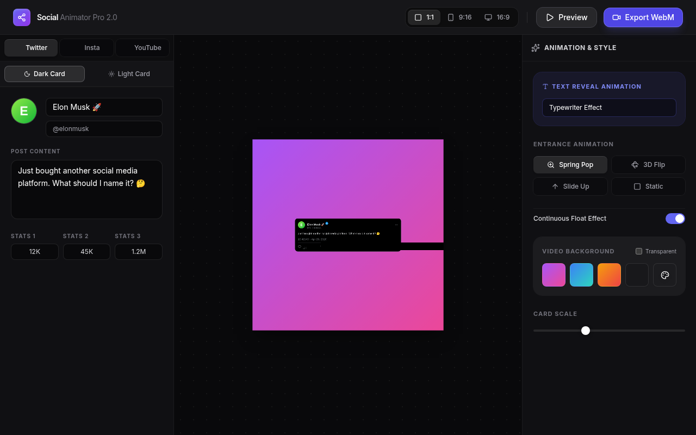
Task: Enable the Transparent background checkbox
Action: tap(638, 251)
